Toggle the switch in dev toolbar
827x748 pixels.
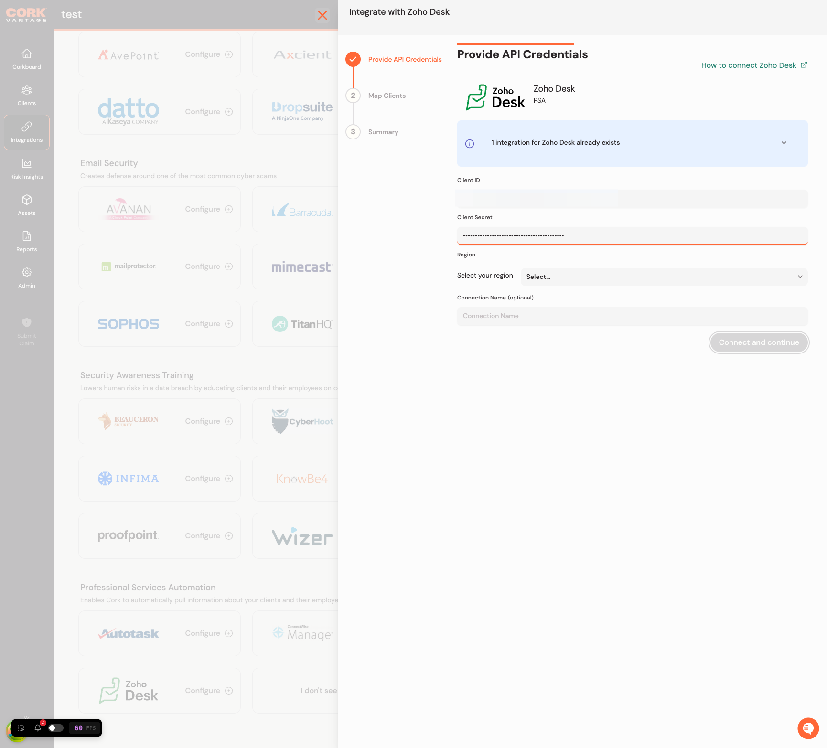(56, 728)
